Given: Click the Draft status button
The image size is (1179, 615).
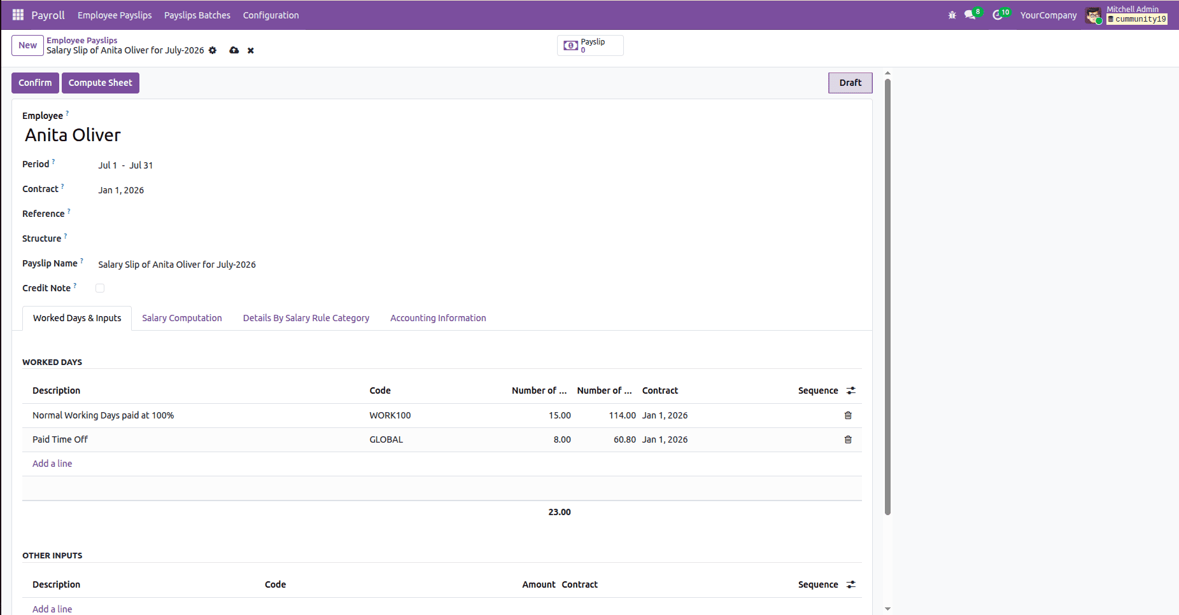Looking at the screenshot, I should click(x=850, y=83).
